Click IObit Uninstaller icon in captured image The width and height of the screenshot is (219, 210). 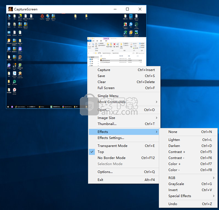click(136, 24)
